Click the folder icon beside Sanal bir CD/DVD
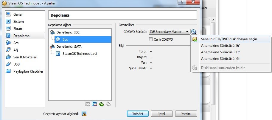Screen dimensions: 272x120 [x=195, y=39]
